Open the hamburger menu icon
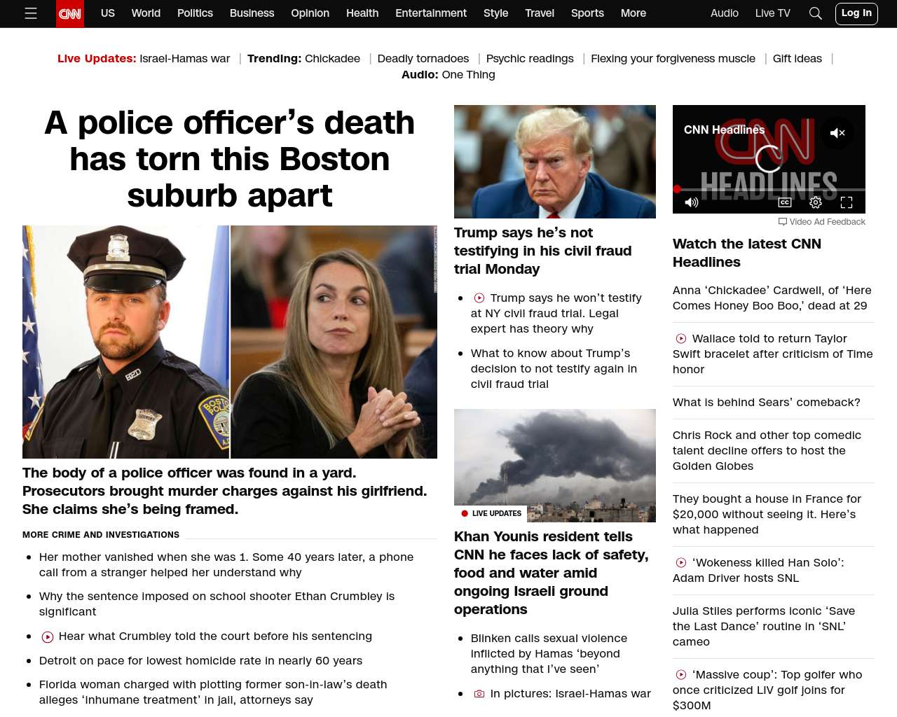The height and width of the screenshot is (717, 897). point(31,13)
